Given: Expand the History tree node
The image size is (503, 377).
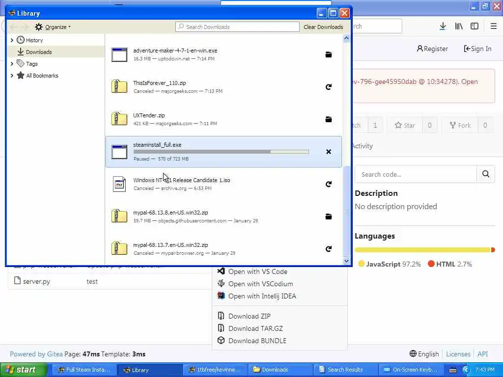Looking at the screenshot, I should point(12,40).
